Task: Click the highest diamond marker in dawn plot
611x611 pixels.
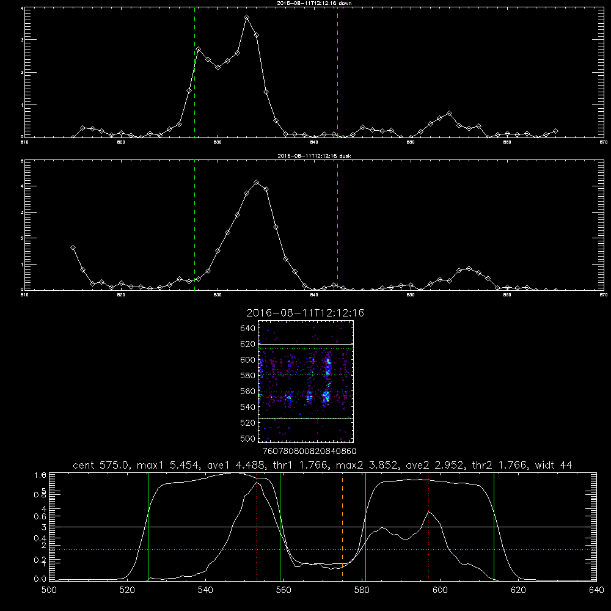Action: (x=247, y=18)
